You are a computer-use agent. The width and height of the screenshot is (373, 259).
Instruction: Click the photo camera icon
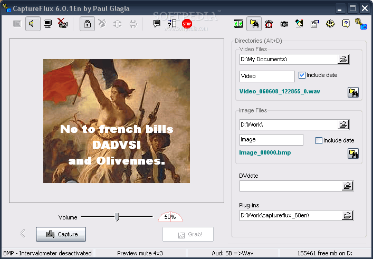click(284, 24)
